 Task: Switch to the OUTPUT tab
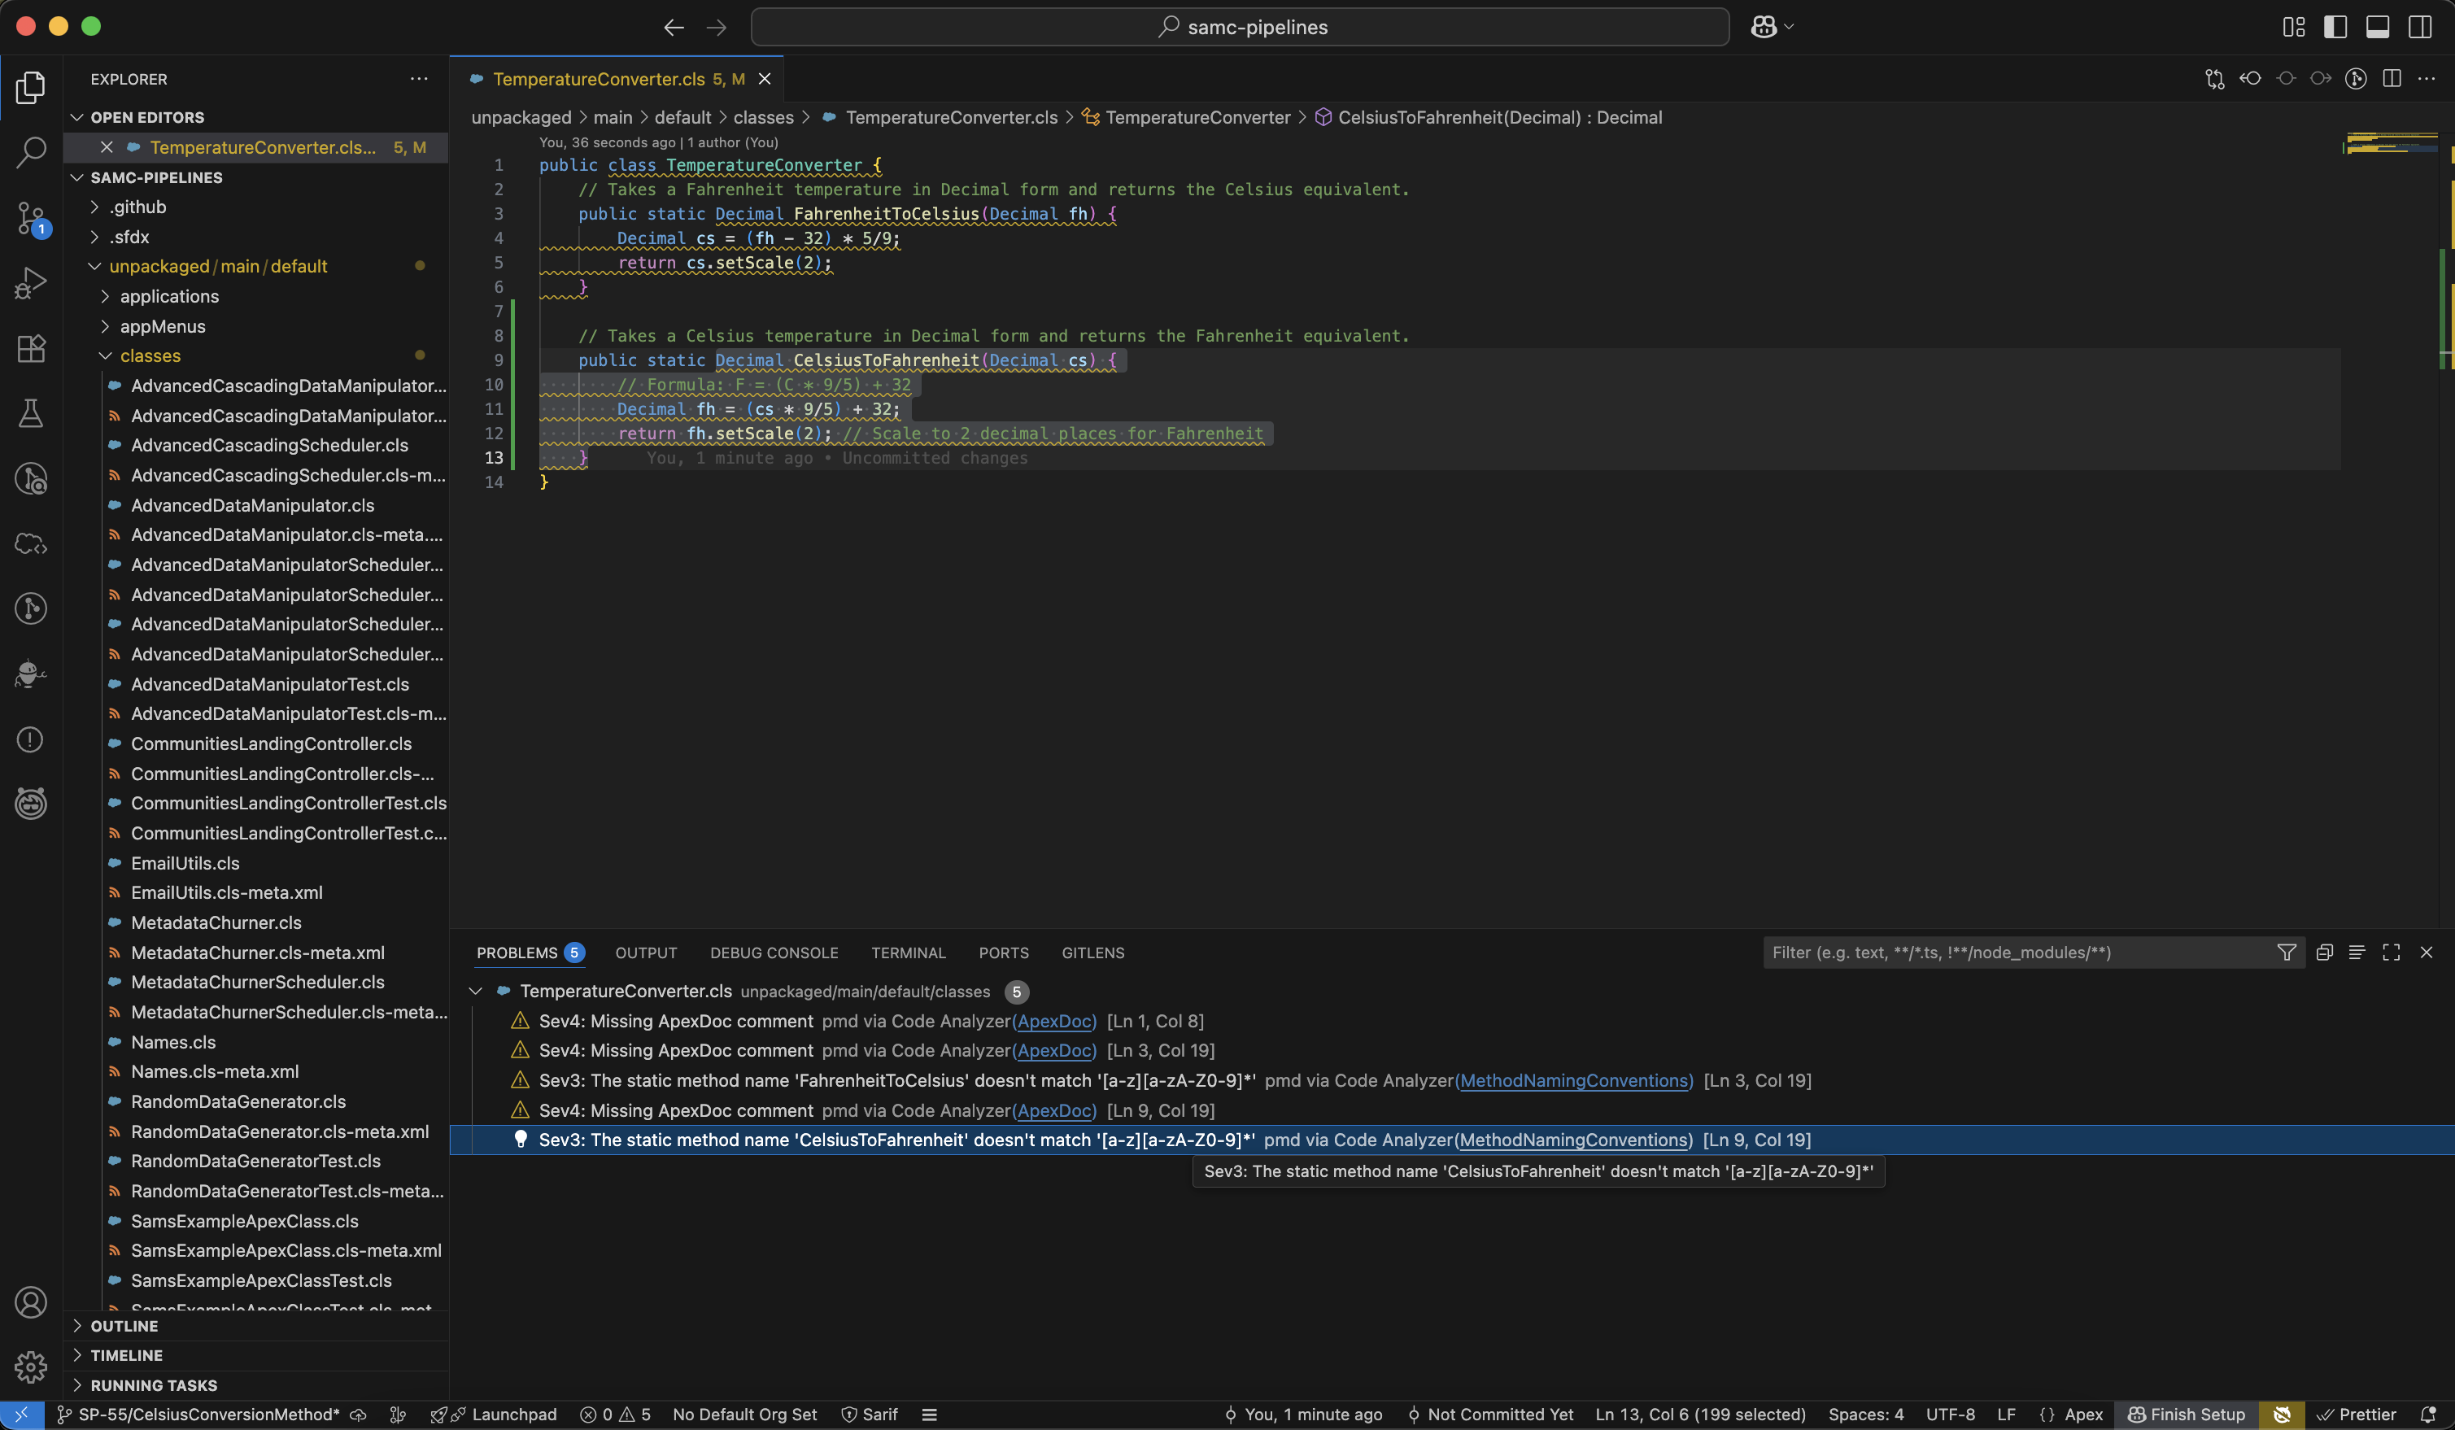point(646,953)
